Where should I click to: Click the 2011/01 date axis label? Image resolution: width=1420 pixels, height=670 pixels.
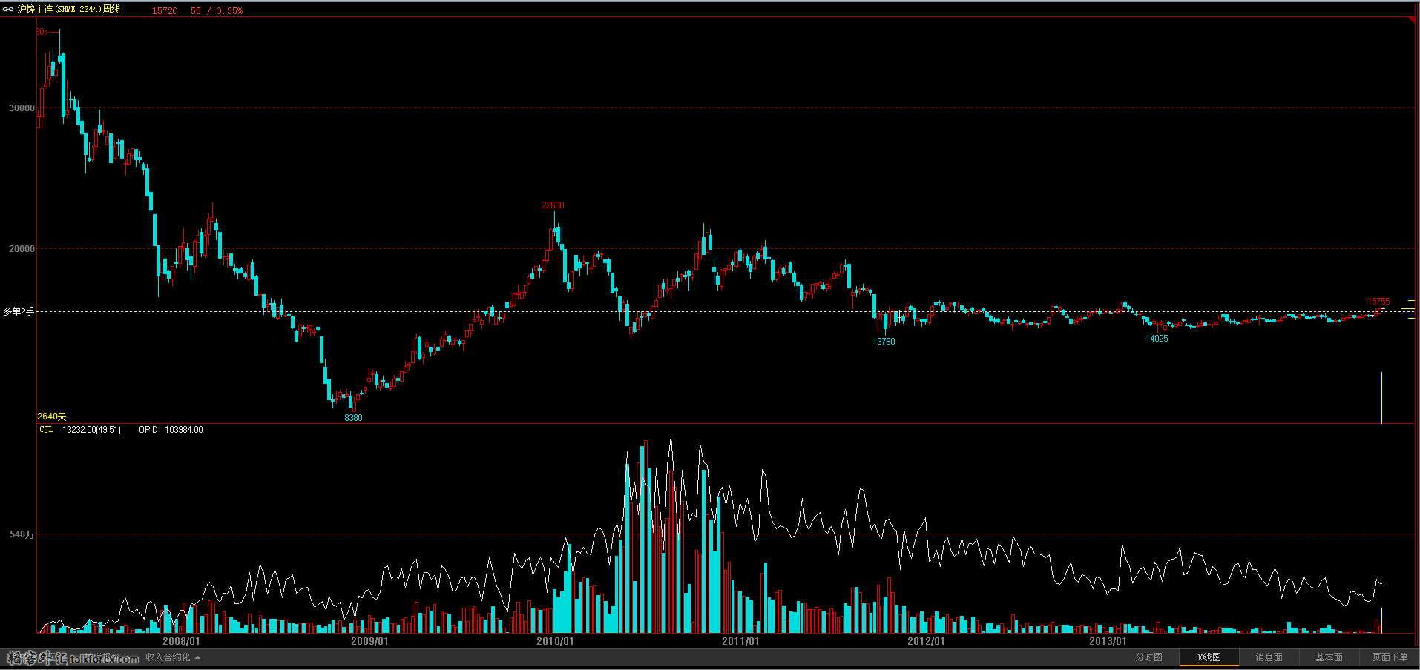coord(740,641)
